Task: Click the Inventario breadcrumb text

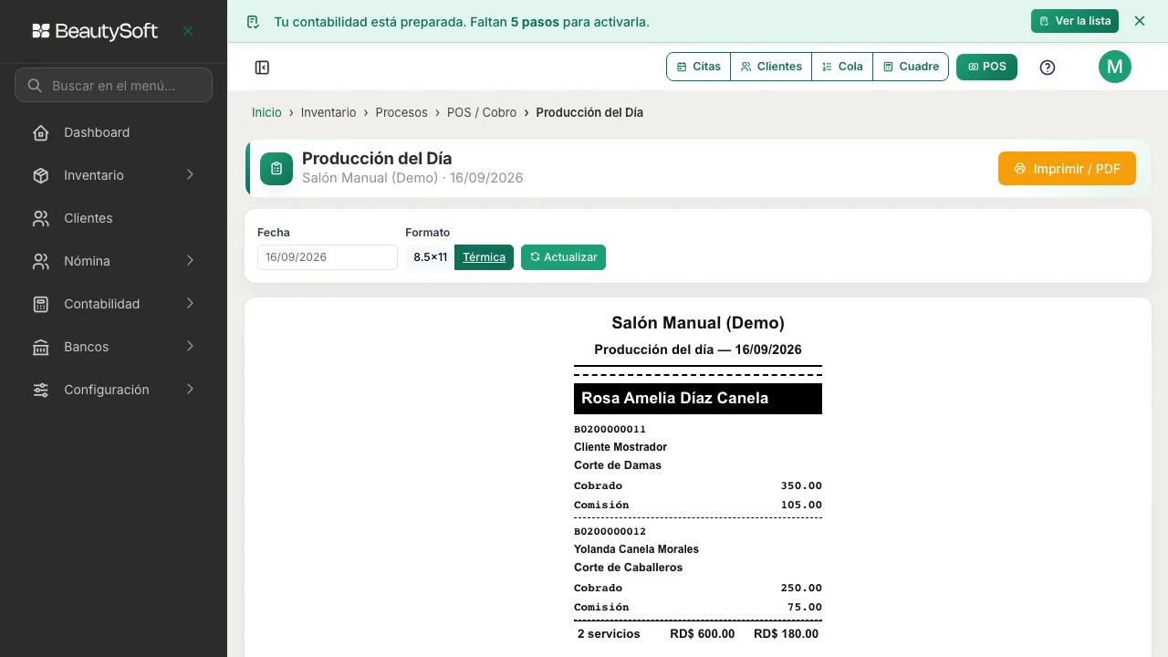Action: tap(328, 112)
